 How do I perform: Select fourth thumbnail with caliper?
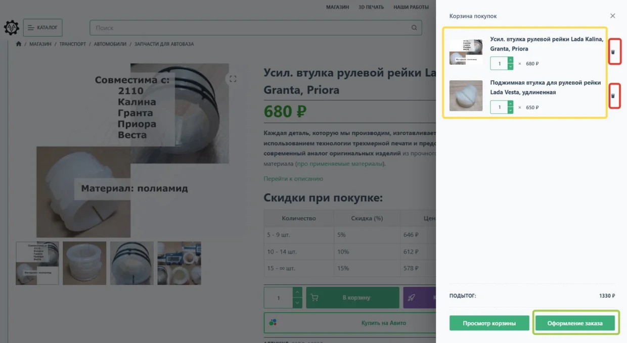click(x=179, y=263)
